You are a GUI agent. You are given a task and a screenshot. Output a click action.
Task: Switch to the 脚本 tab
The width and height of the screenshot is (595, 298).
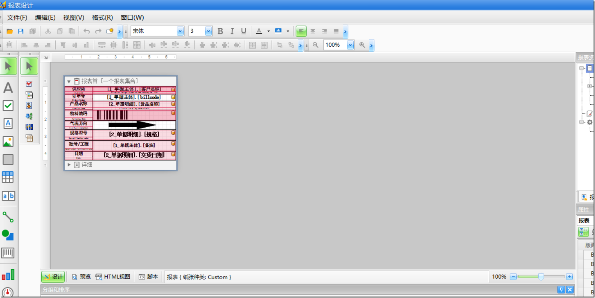pos(148,277)
